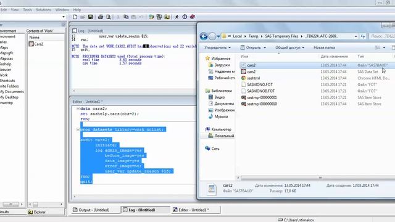Select Mapsgfk in the SAS Environment tree

click(x=7, y=53)
